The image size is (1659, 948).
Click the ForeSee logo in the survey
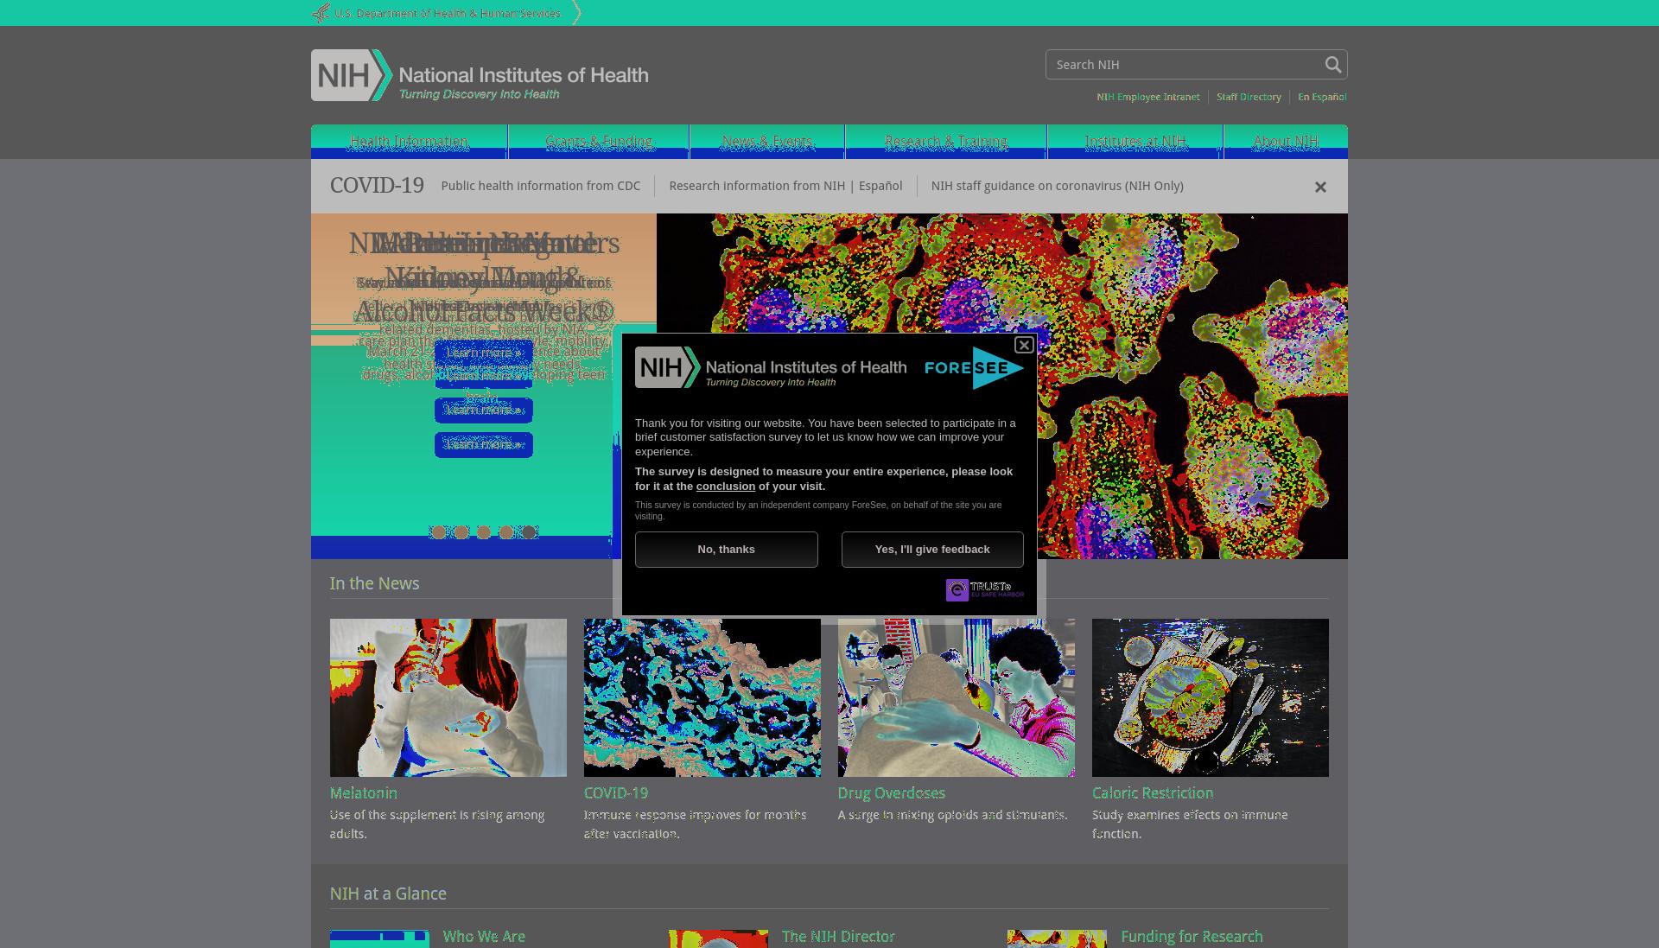[974, 368]
